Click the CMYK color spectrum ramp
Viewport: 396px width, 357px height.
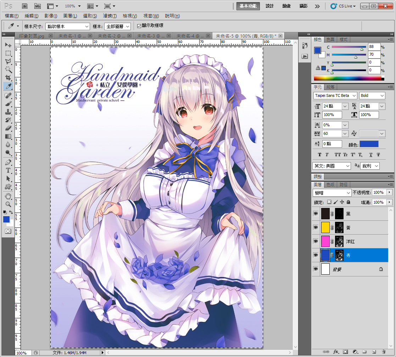[x=349, y=78]
